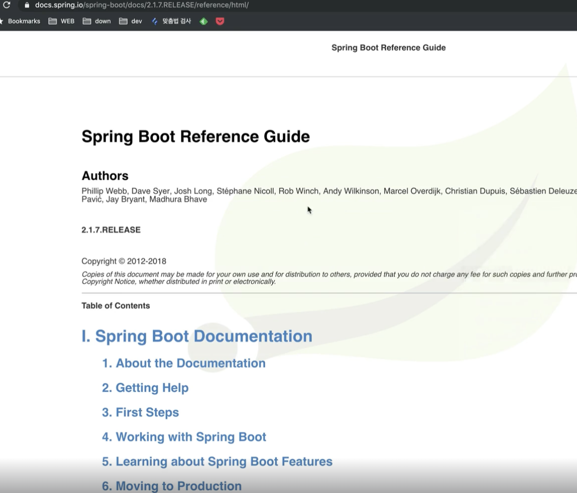Open 6. Moving to Production link
This screenshot has width=577, height=493.
172,486
